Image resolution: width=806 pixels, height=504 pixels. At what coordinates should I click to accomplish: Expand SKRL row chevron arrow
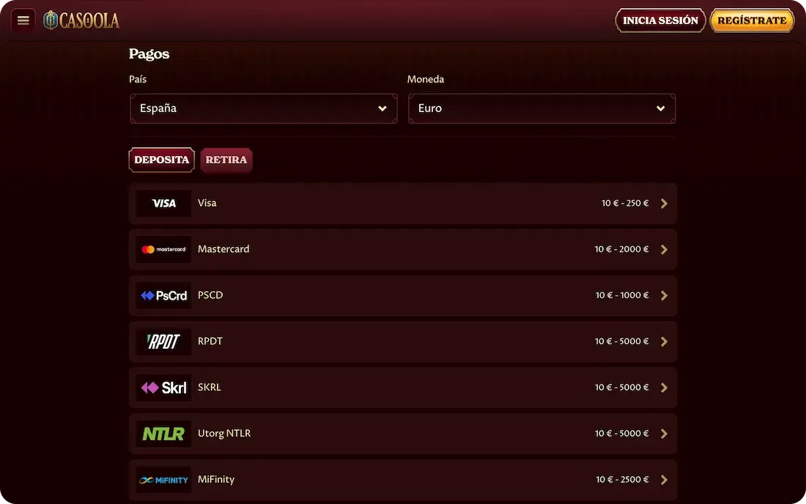coord(664,388)
